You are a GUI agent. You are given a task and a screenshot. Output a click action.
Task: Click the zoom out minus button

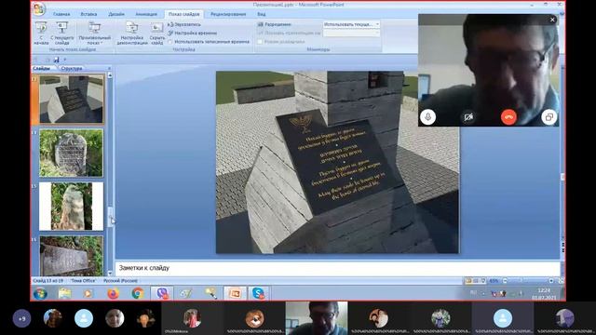point(505,281)
